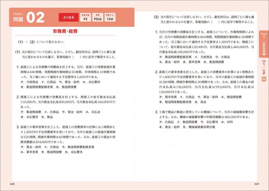Click the choice line starting オ．賃金・給料 カ．機械減価償却累計額
Screen dimensions: 269x191
187,127
